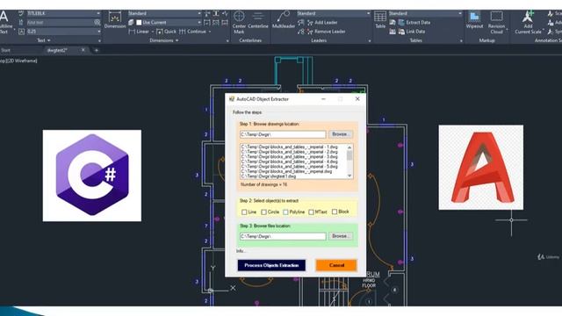Close the AutoCAD Object Extractor dialog
Viewport: 562px width, 316px height.
point(357,99)
